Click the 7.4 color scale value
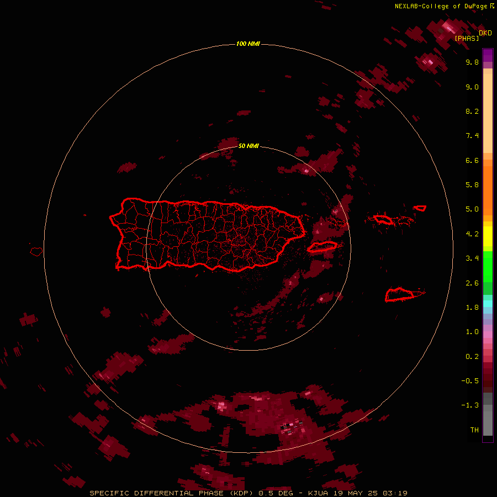Screen dimensions: 497x497 472,136
